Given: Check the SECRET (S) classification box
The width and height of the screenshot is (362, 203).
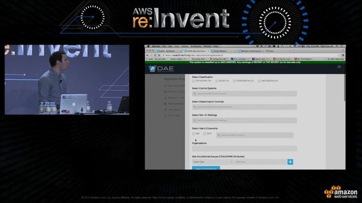Looking at the screenshot, I should 217,81.
